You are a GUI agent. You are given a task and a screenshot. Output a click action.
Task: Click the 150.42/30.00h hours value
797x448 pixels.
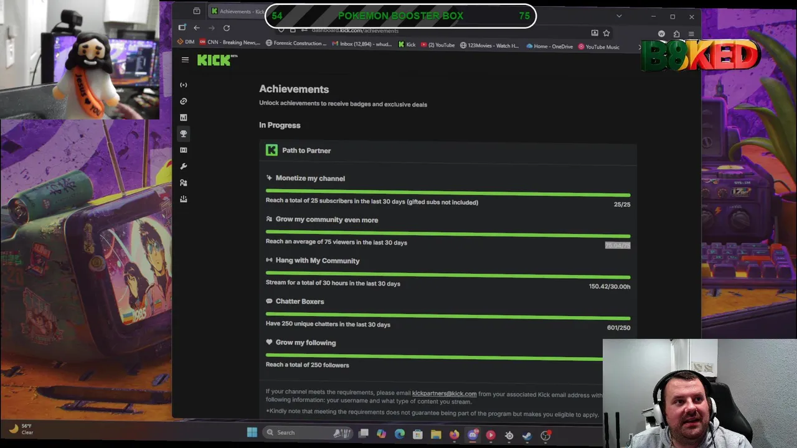pyautogui.click(x=610, y=286)
